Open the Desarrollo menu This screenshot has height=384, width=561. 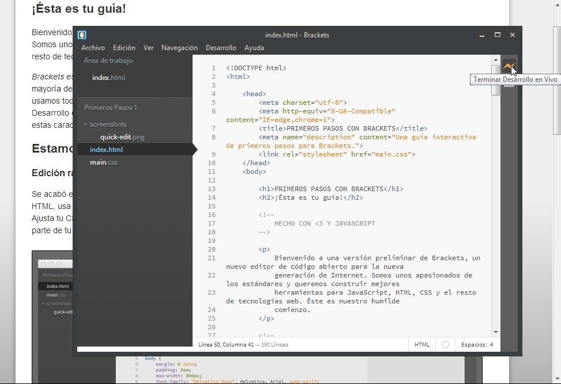click(x=221, y=48)
